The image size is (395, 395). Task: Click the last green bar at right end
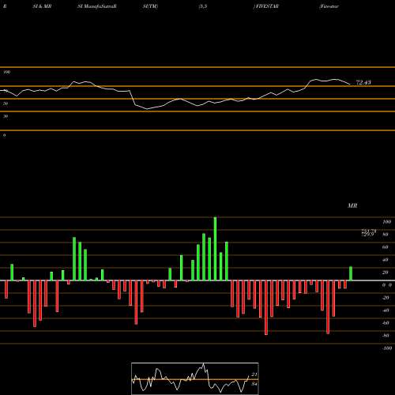(x=351, y=273)
